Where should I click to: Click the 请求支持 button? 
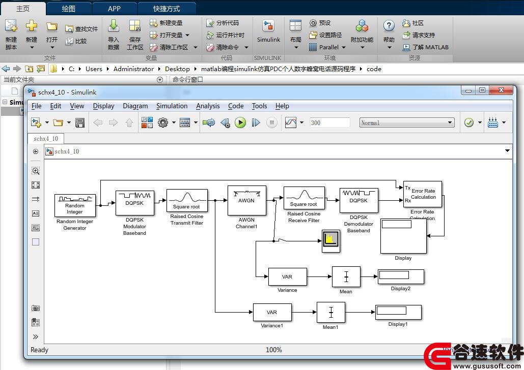click(419, 35)
